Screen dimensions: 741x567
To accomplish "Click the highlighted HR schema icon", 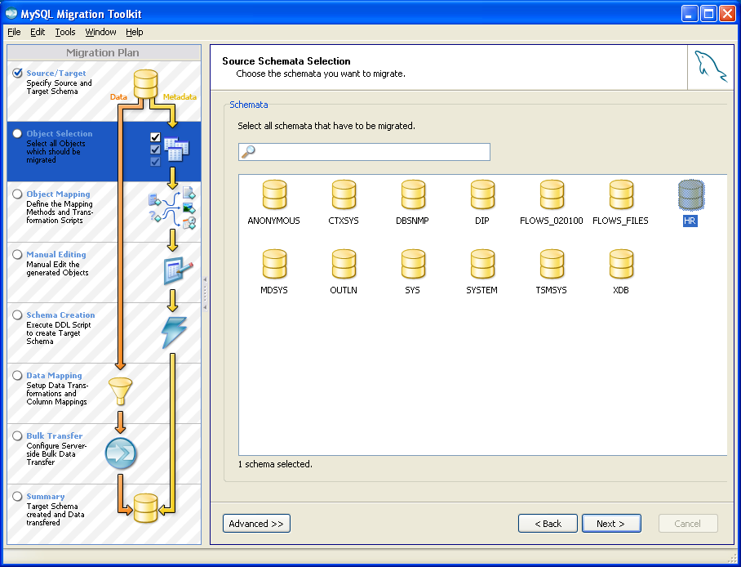I will click(691, 194).
